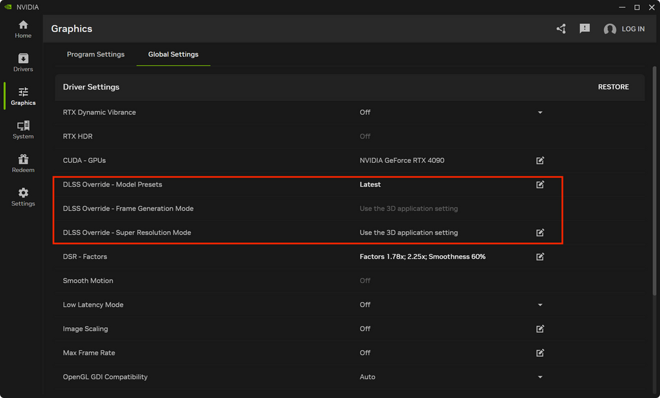
Task: Click RESTORE driver settings button
Action: [614, 87]
